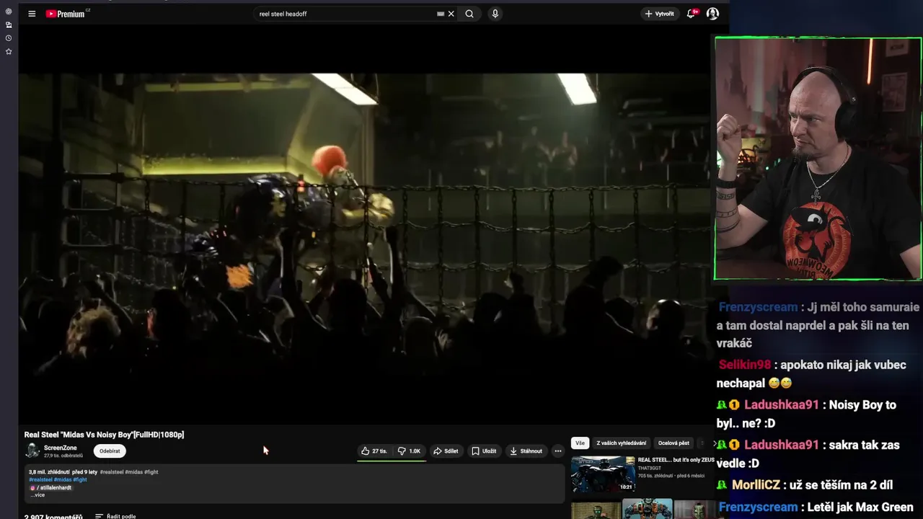This screenshot has height=519, width=923.
Task: Click the Sdílet share button
Action: [x=446, y=451]
